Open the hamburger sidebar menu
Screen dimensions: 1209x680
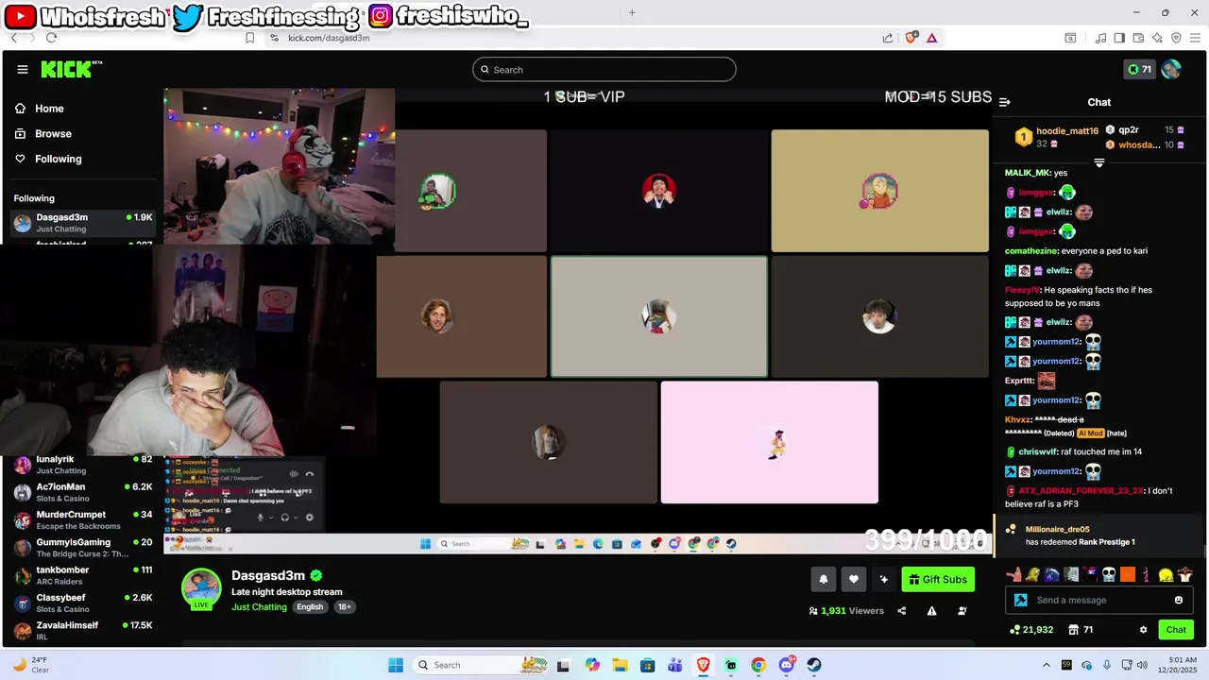click(23, 69)
